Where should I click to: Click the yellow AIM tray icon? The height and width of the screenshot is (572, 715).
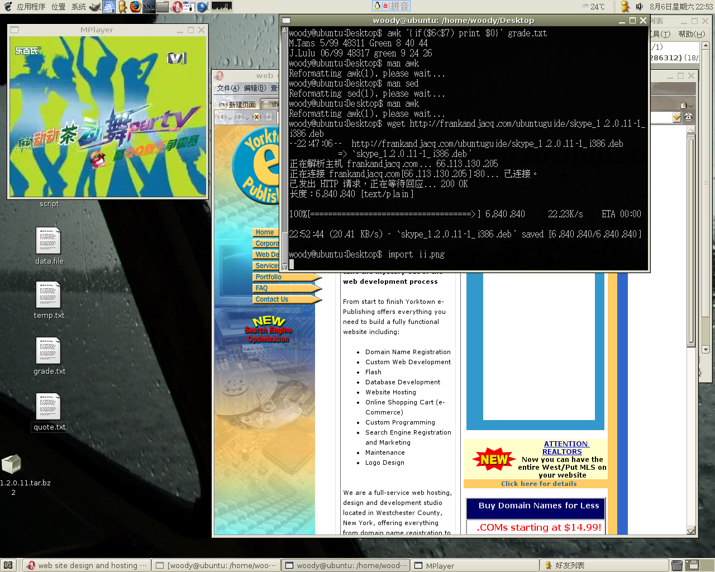point(625,7)
